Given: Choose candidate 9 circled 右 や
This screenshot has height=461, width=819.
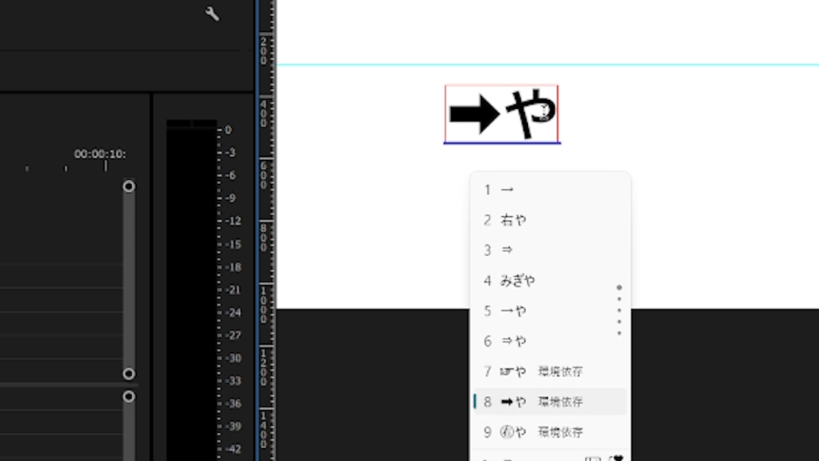Looking at the screenshot, I should 550,432.
